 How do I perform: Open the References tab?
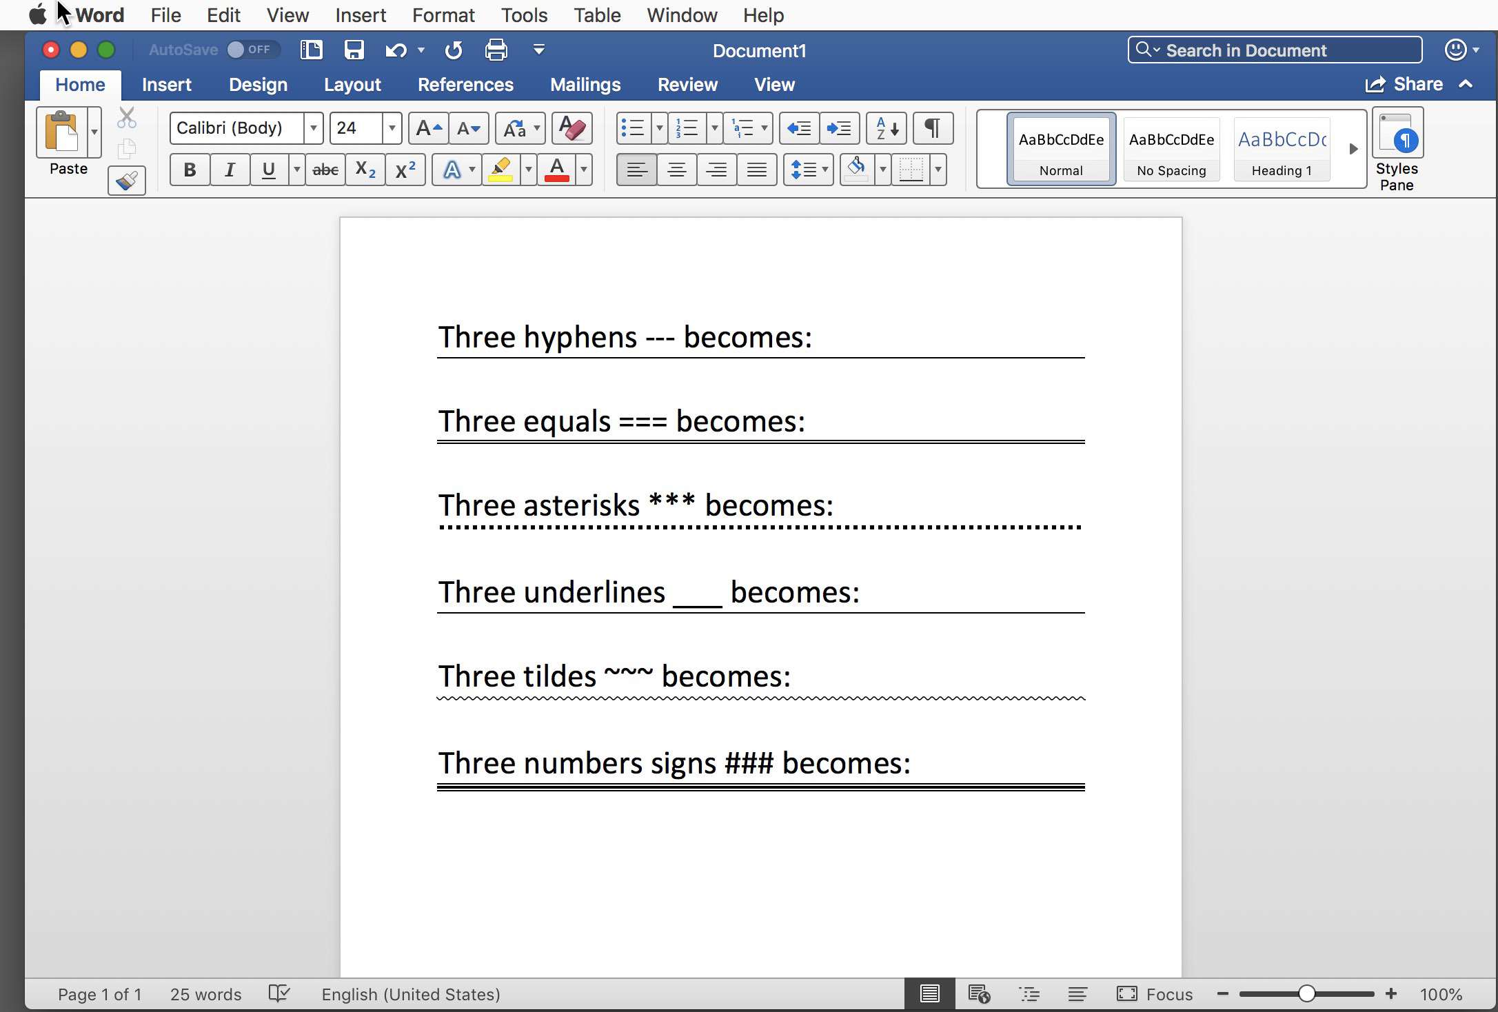point(465,85)
